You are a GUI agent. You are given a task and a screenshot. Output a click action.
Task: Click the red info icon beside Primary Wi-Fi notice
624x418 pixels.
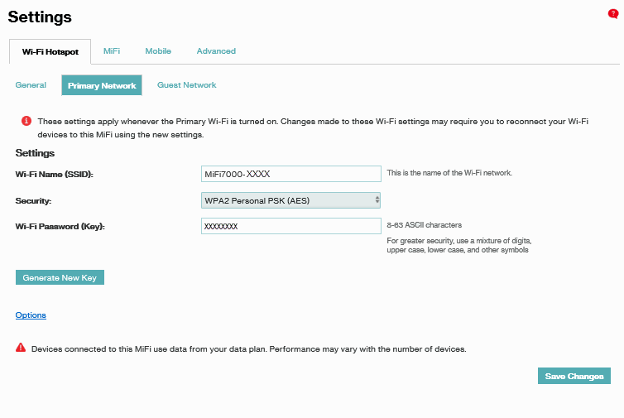pos(26,122)
